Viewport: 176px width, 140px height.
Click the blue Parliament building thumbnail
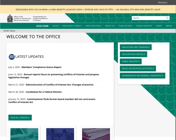pos(60,134)
